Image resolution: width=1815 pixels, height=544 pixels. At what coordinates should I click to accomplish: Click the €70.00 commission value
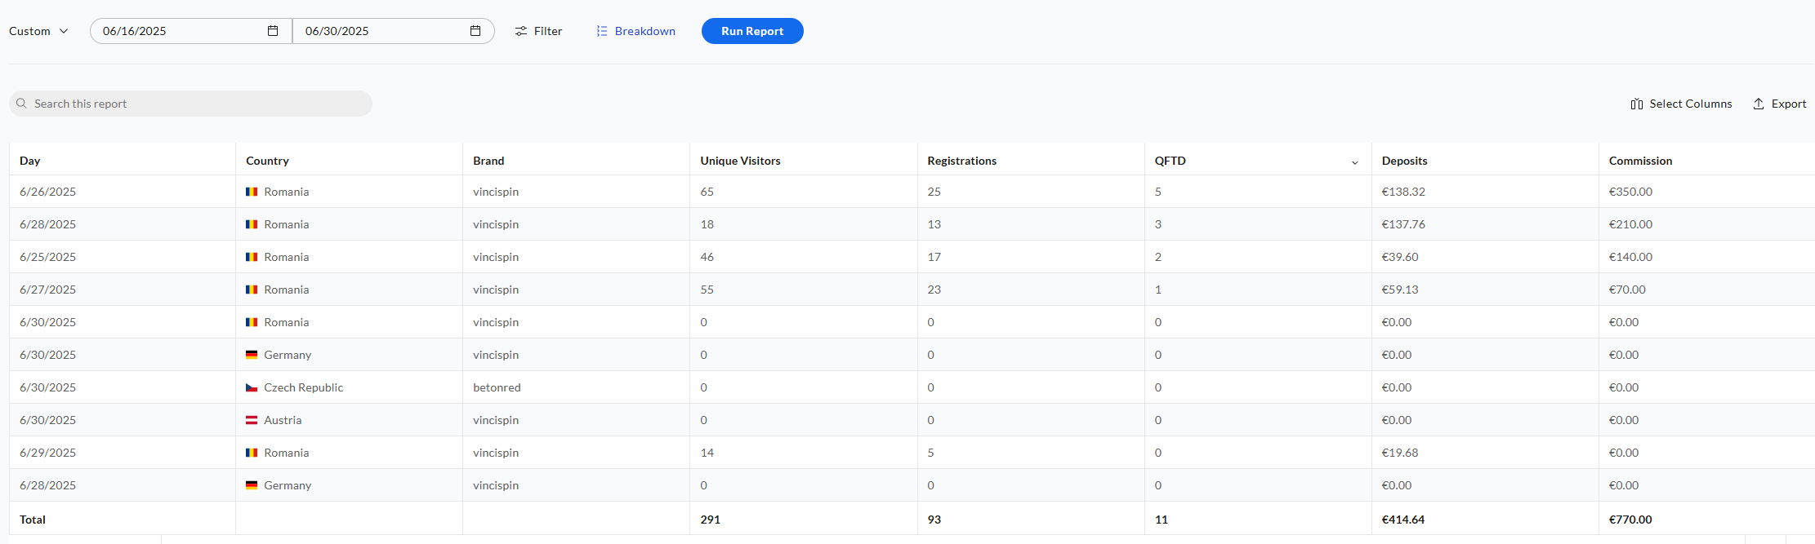1627,290
